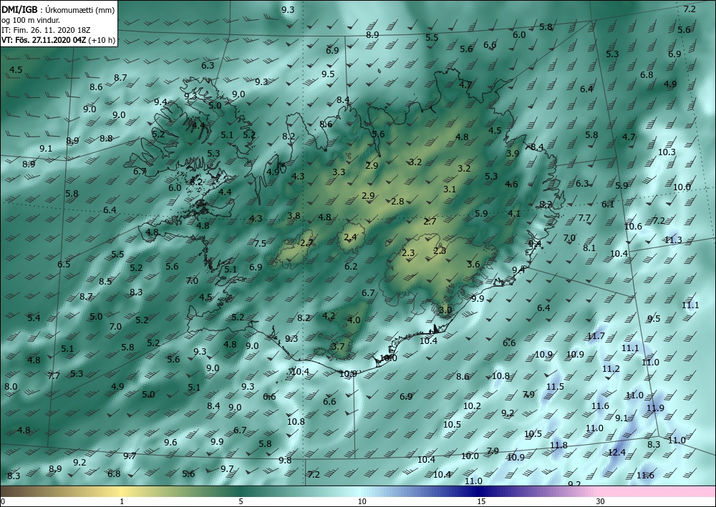Click the 'og 100 m vindur.' legend line

(x=31, y=20)
